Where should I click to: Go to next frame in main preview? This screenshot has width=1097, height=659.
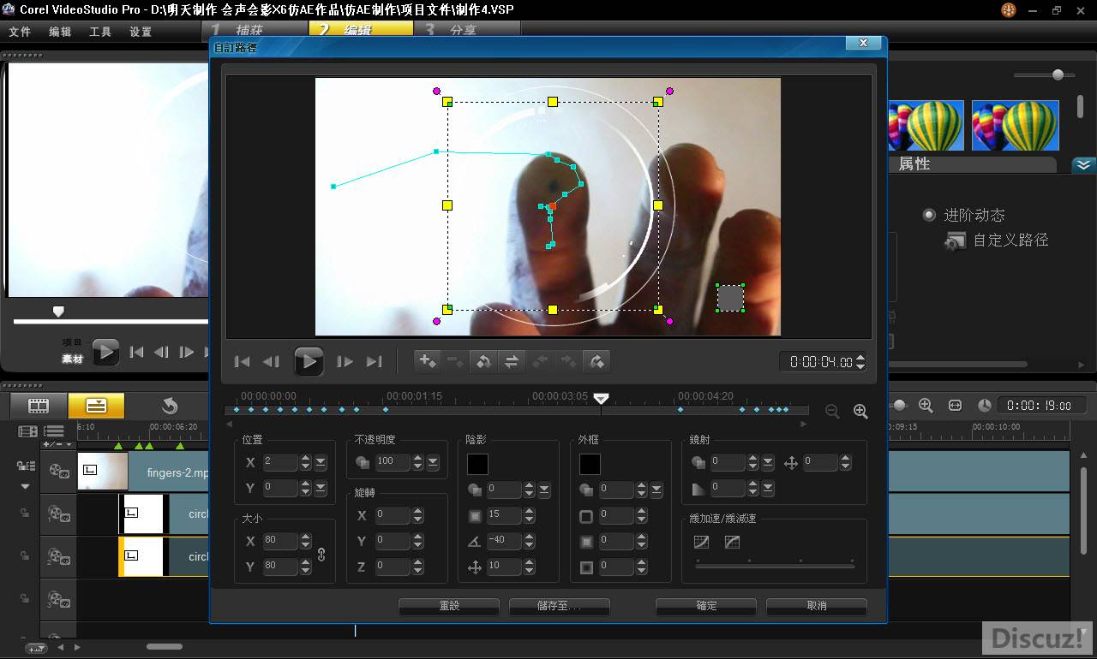pos(186,352)
